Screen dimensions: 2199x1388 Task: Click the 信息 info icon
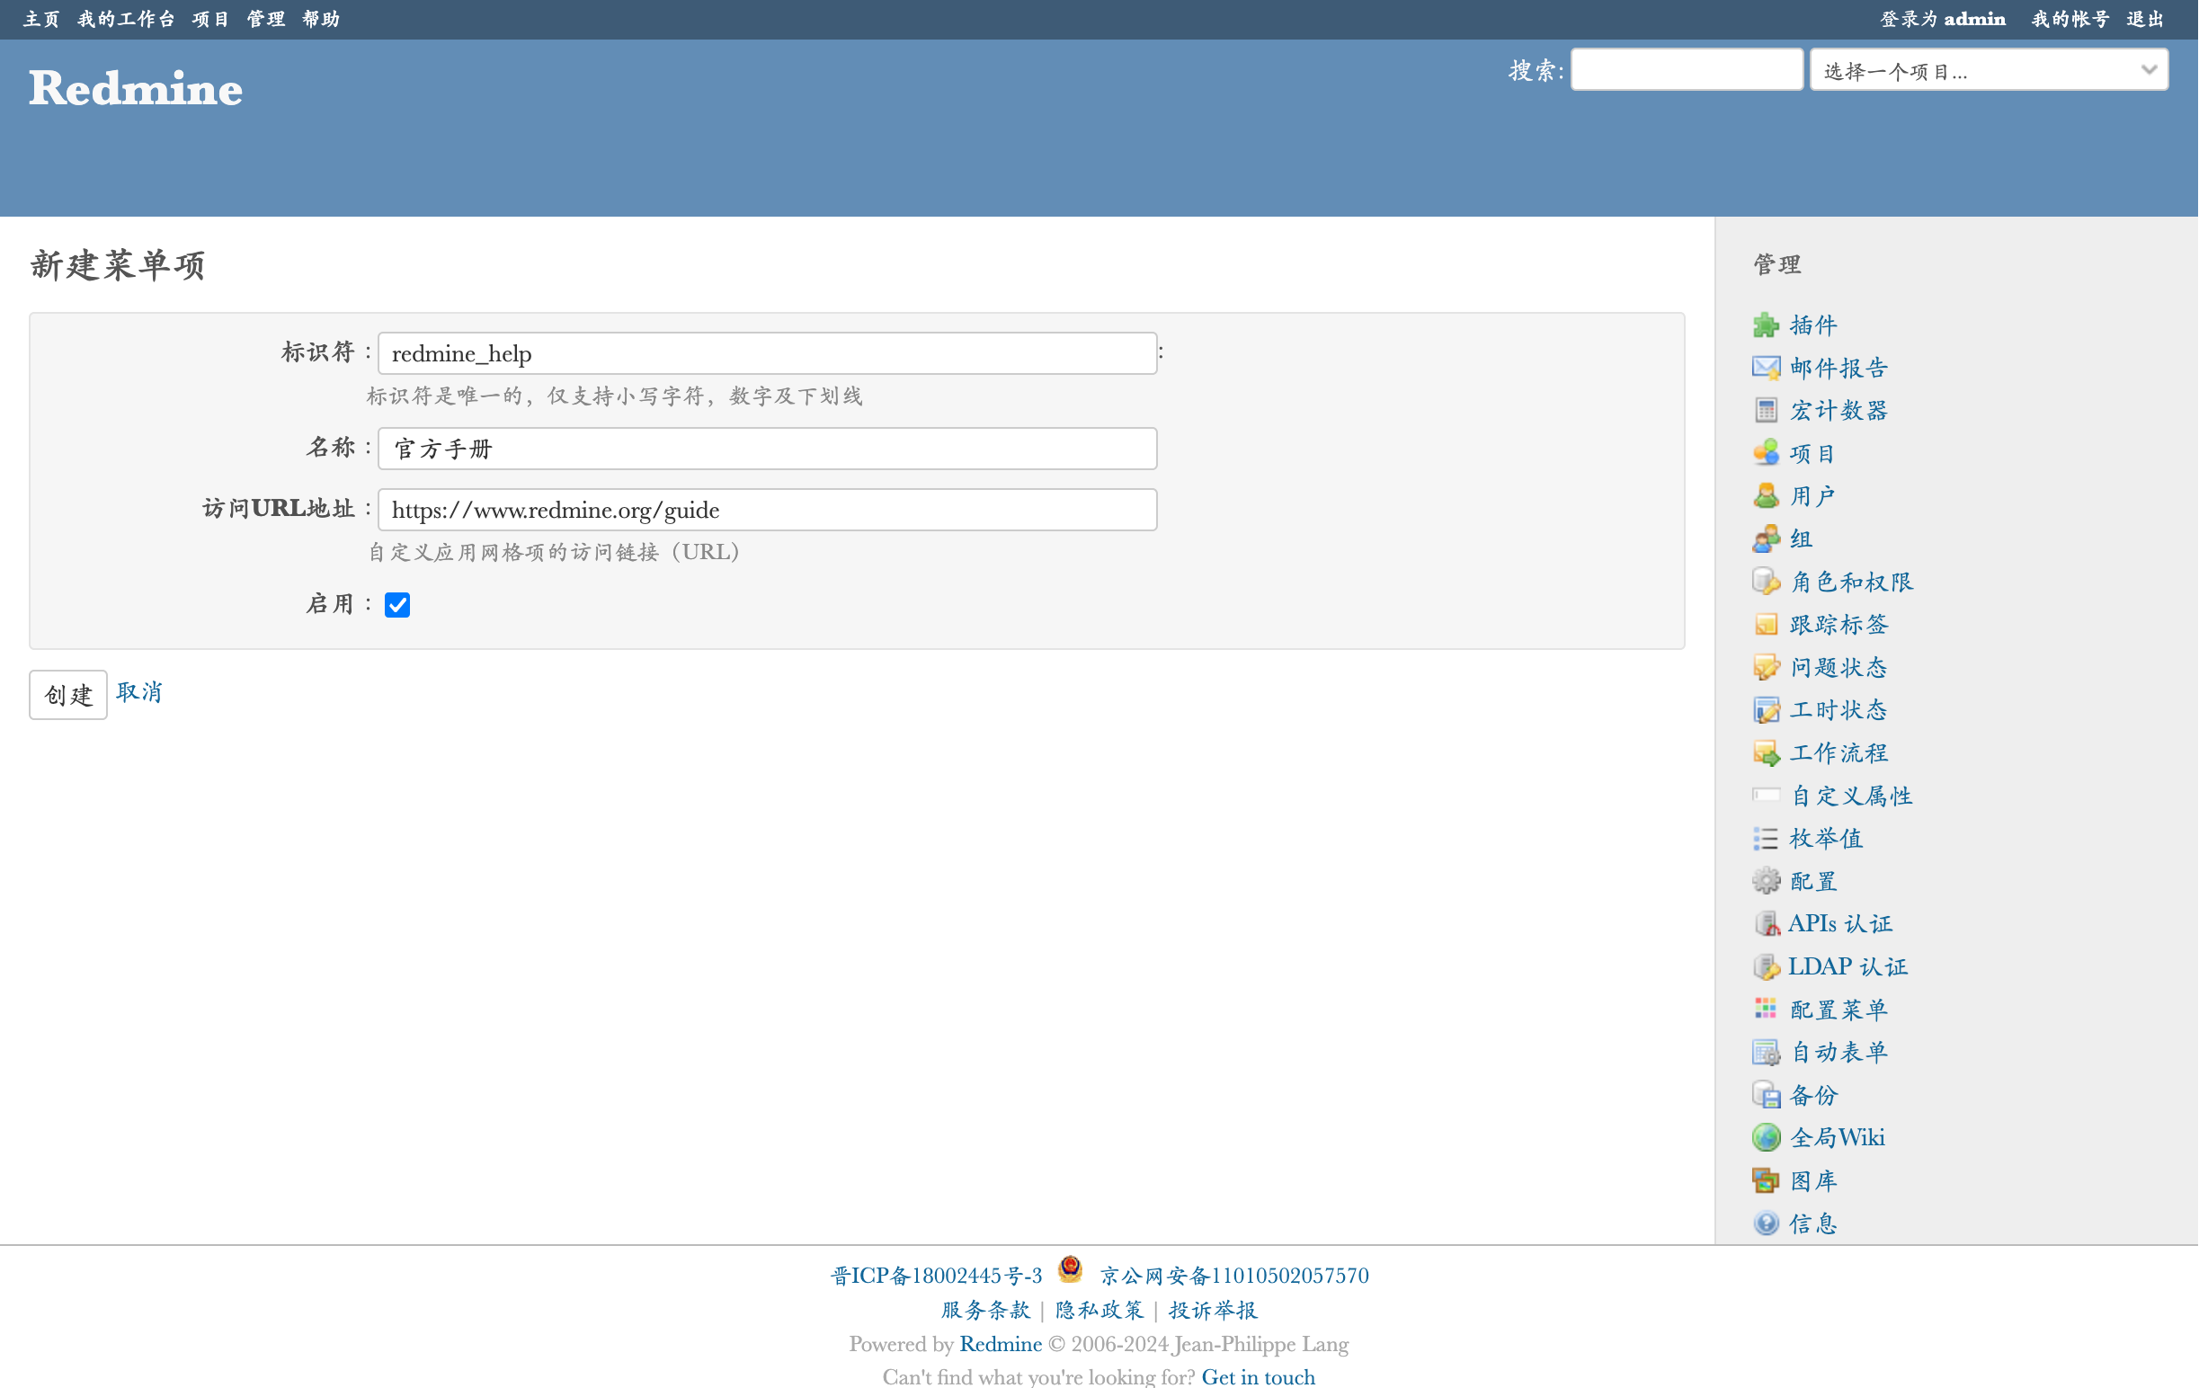pyautogui.click(x=1766, y=1223)
